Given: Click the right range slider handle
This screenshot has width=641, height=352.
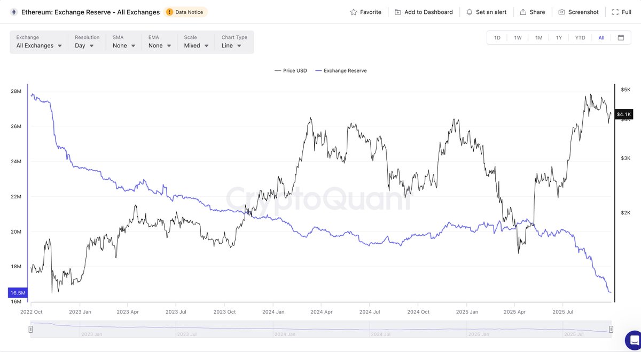Looking at the screenshot, I should tap(611, 329).
